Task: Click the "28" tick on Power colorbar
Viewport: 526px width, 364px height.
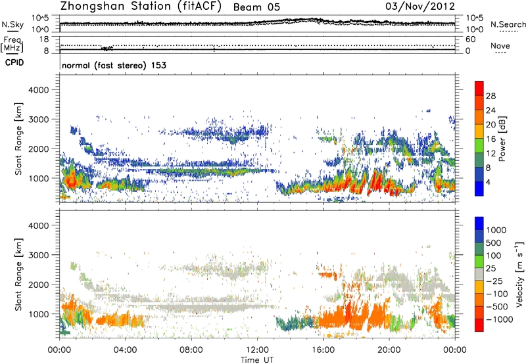Action: [x=490, y=96]
